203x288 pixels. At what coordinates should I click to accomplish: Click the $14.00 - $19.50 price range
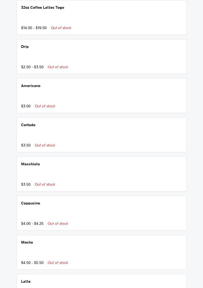[x=34, y=28]
